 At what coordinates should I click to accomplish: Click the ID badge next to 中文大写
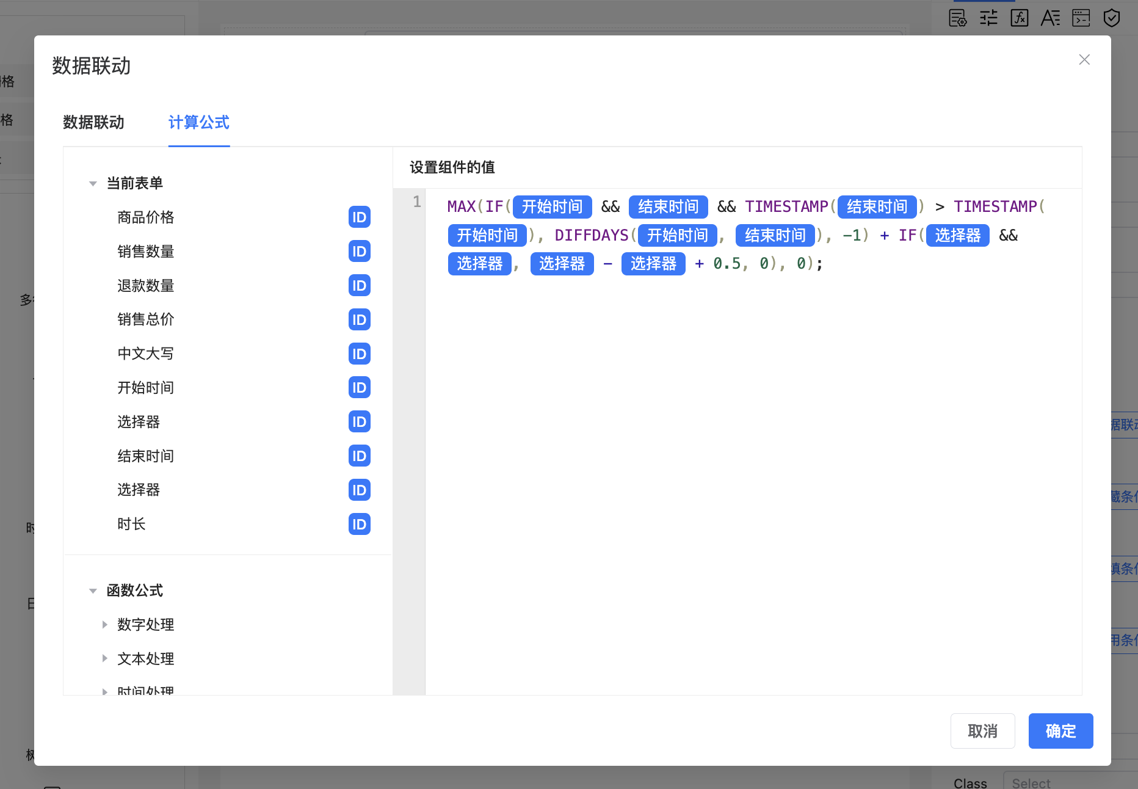tap(359, 354)
